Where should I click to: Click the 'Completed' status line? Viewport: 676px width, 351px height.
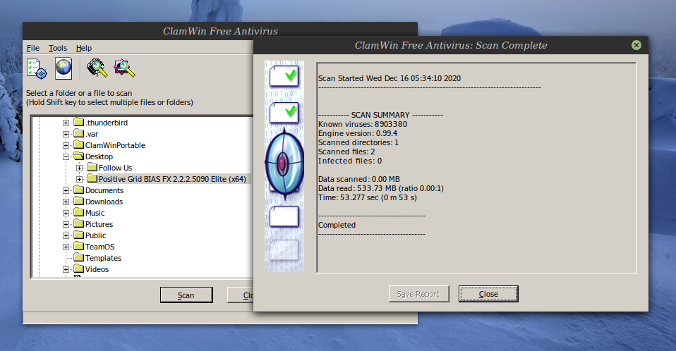pyautogui.click(x=337, y=226)
